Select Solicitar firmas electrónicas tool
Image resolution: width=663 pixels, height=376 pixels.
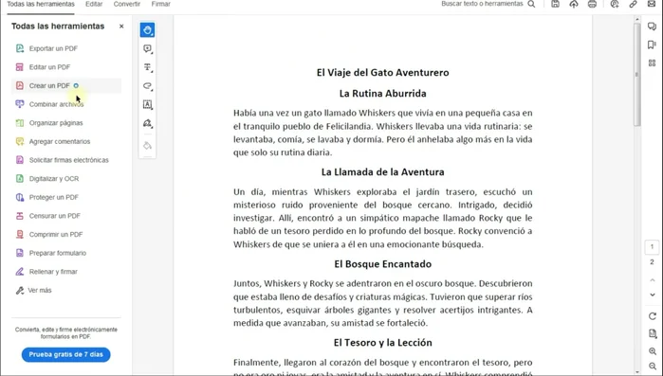66,160
